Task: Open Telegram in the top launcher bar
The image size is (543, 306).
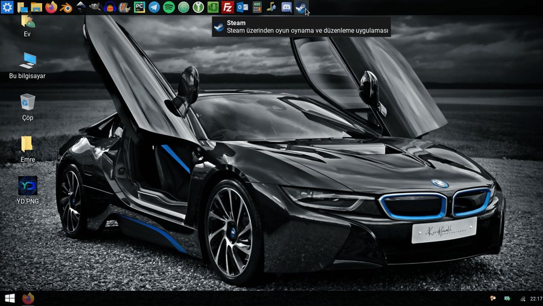Action: pyautogui.click(x=154, y=8)
